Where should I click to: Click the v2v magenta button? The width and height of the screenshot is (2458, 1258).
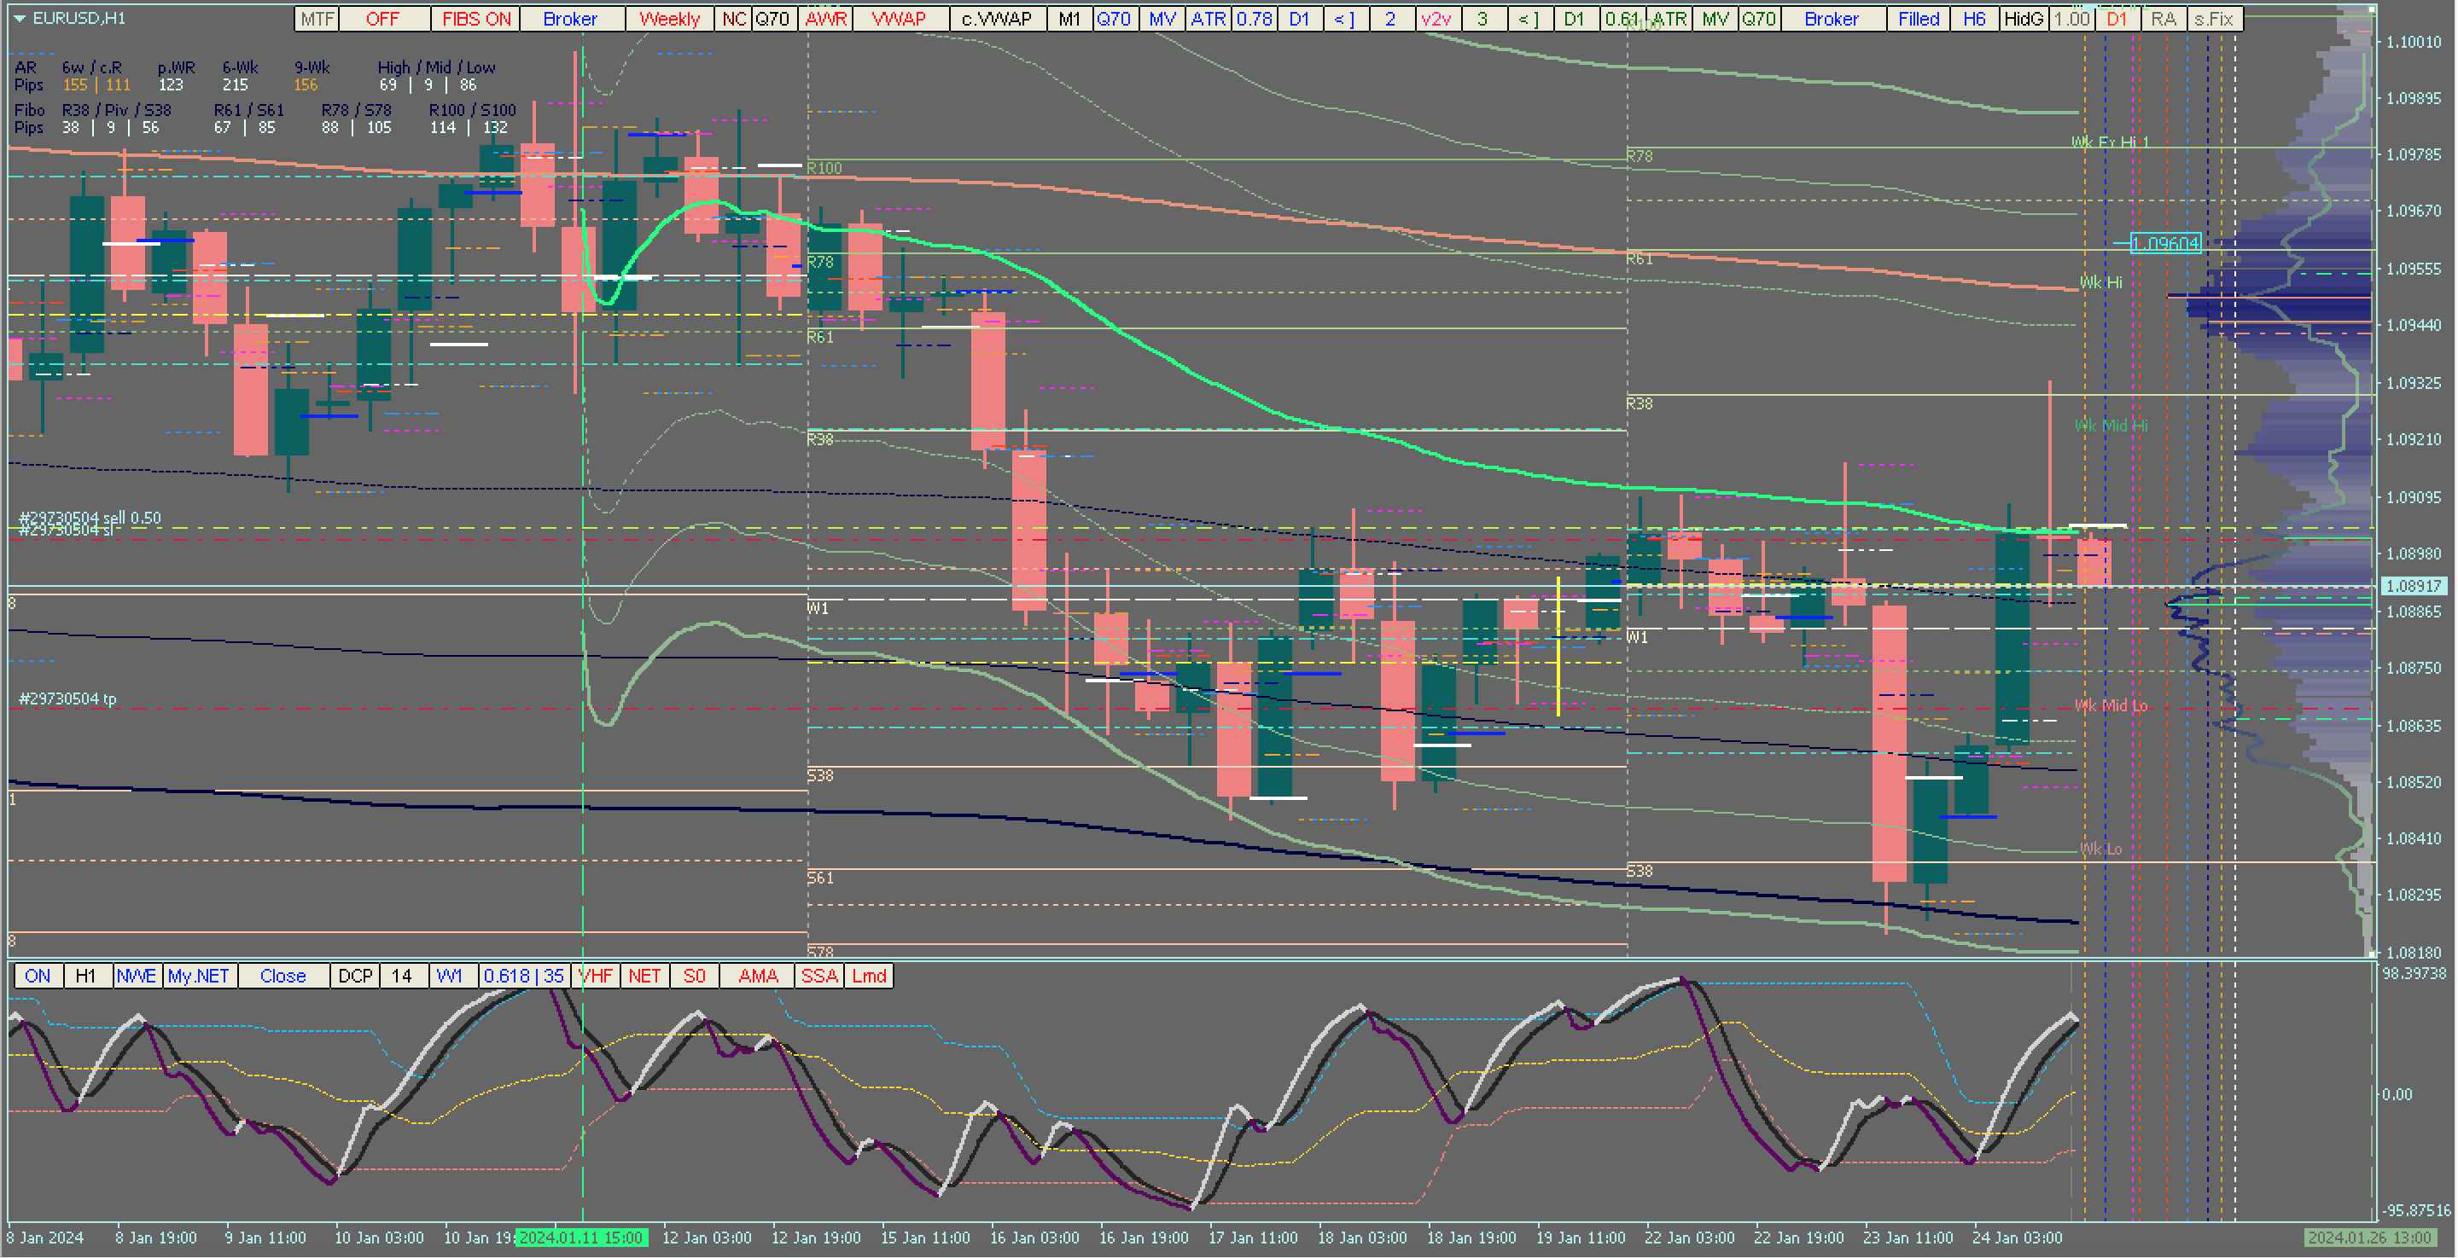tap(1435, 19)
